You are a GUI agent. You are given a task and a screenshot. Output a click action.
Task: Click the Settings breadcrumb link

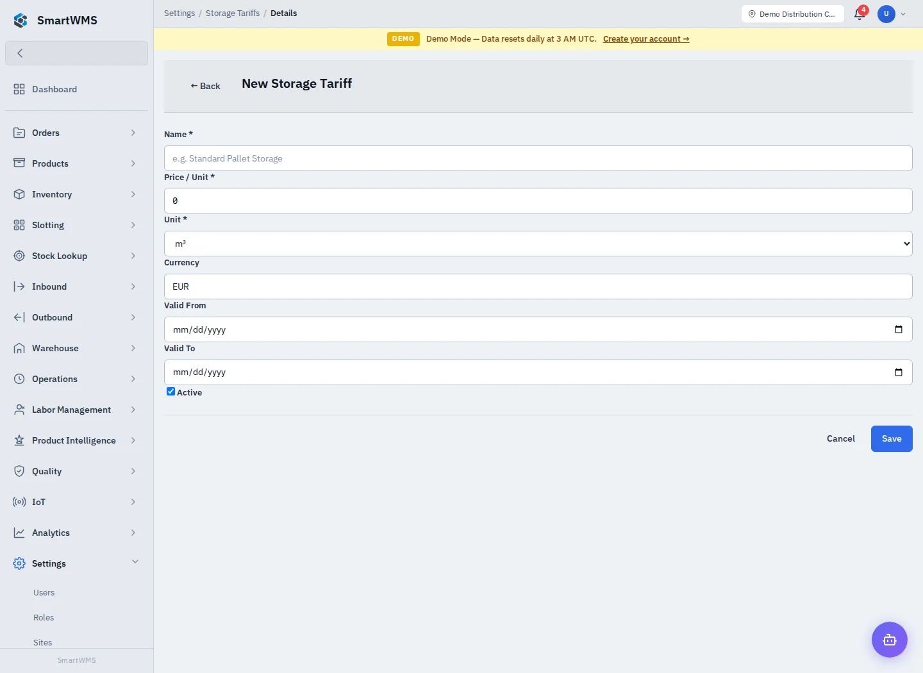click(x=179, y=13)
